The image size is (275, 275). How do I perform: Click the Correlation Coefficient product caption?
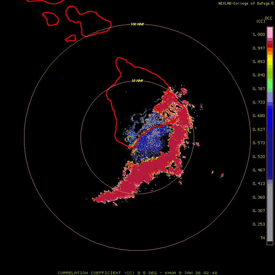(x=137, y=273)
